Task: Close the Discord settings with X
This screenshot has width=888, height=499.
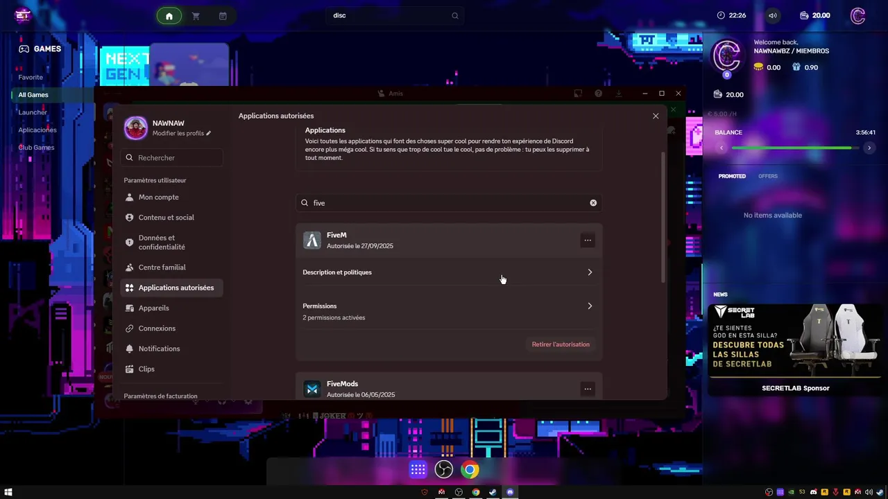Action: [656, 116]
